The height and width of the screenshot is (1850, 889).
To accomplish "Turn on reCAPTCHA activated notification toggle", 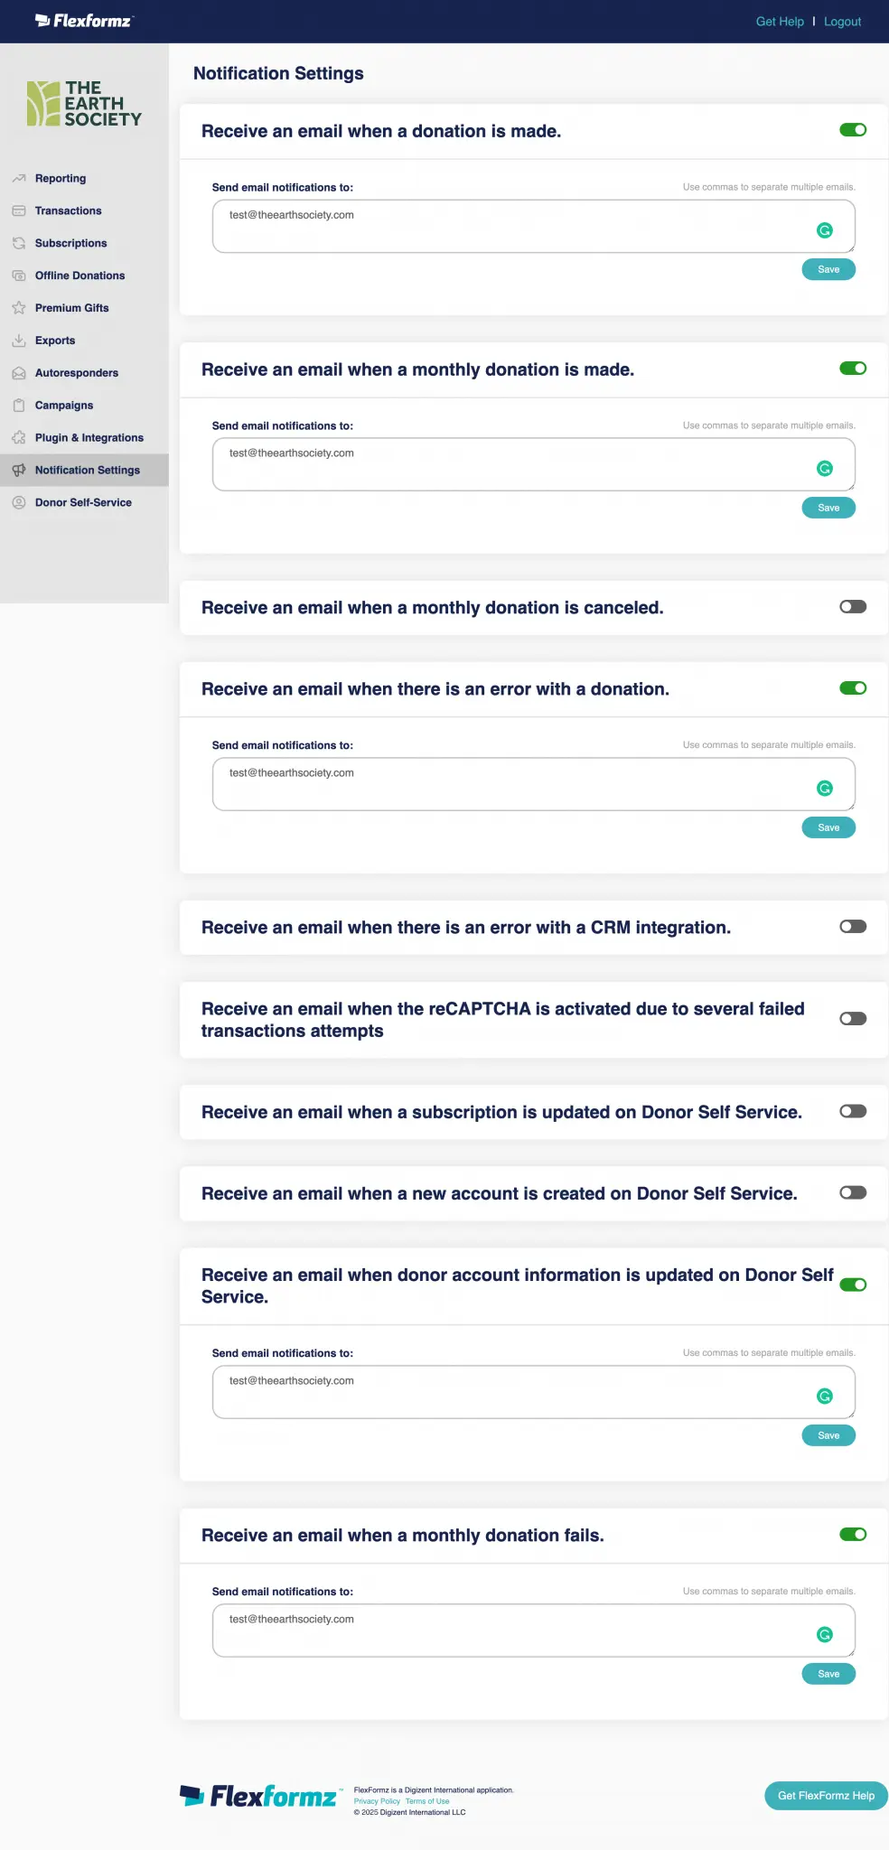I will point(853,1019).
